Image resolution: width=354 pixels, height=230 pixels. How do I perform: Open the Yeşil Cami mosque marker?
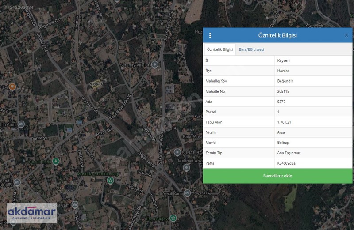point(187,193)
